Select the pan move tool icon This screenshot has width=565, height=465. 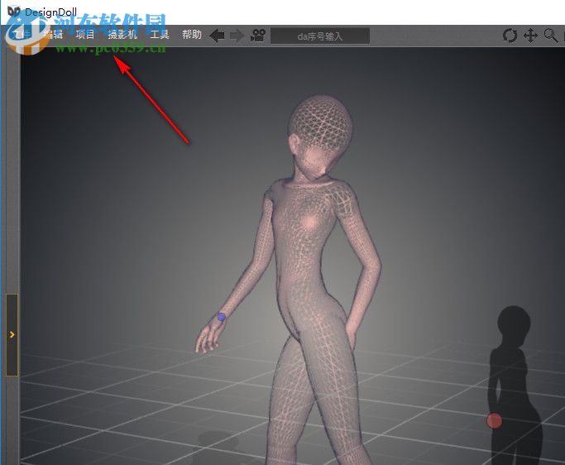click(x=530, y=36)
